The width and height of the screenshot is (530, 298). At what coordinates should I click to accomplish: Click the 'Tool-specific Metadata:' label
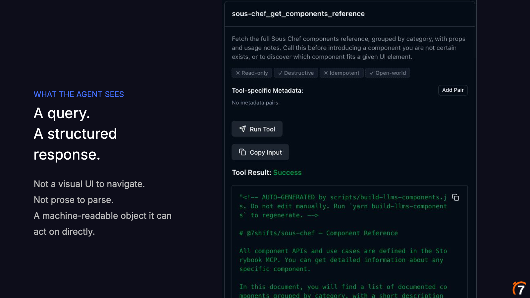pos(268,90)
